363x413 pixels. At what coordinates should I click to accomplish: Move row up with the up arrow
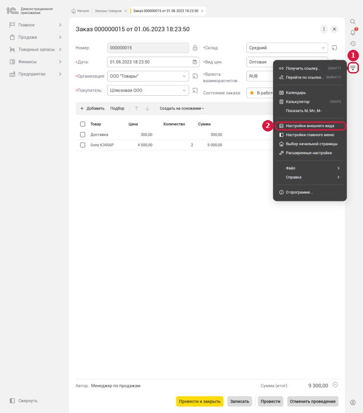tap(136, 108)
